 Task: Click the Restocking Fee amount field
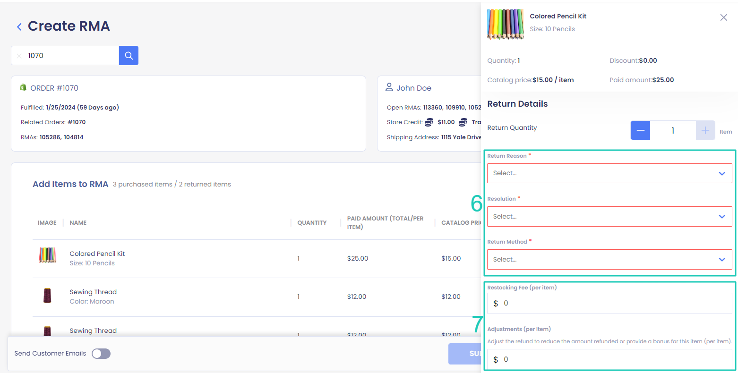click(609, 303)
